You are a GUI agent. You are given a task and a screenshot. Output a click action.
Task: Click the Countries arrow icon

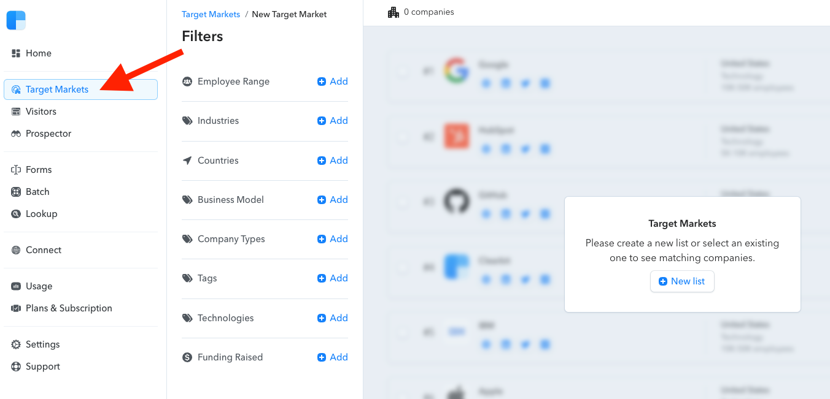click(187, 161)
